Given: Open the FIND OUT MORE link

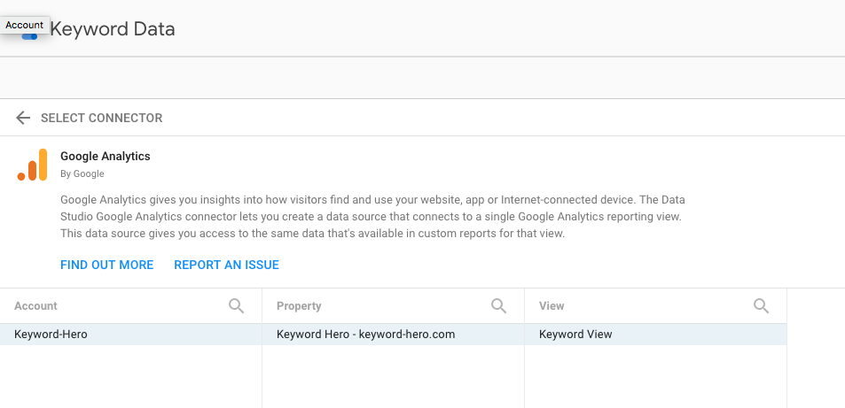Looking at the screenshot, I should [106, 265].
